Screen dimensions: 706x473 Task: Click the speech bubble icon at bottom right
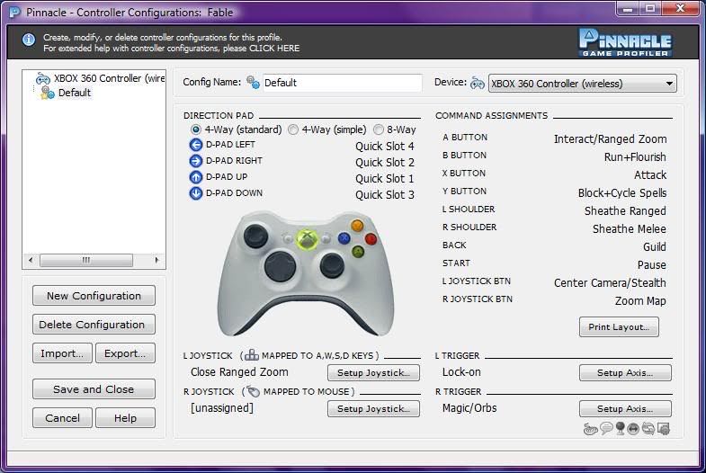(606, 430)
